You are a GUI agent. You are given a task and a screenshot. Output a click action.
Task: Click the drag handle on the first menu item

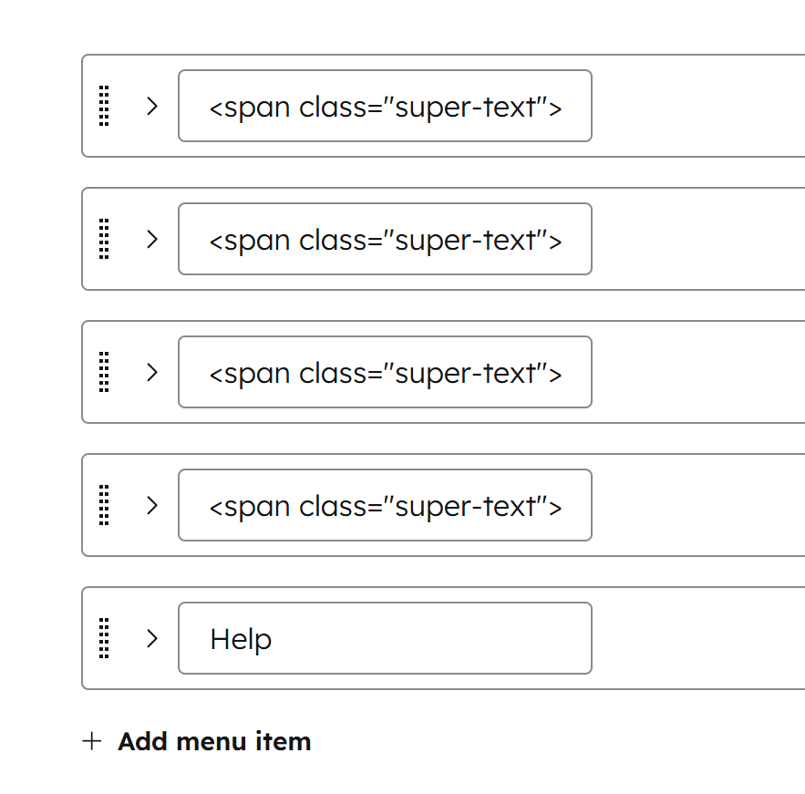pos(103,107)
